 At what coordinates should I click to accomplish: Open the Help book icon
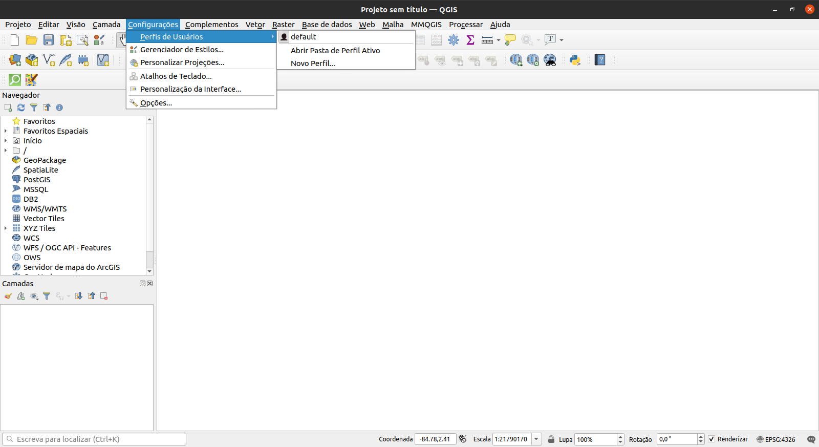click(x=600, y=60)
